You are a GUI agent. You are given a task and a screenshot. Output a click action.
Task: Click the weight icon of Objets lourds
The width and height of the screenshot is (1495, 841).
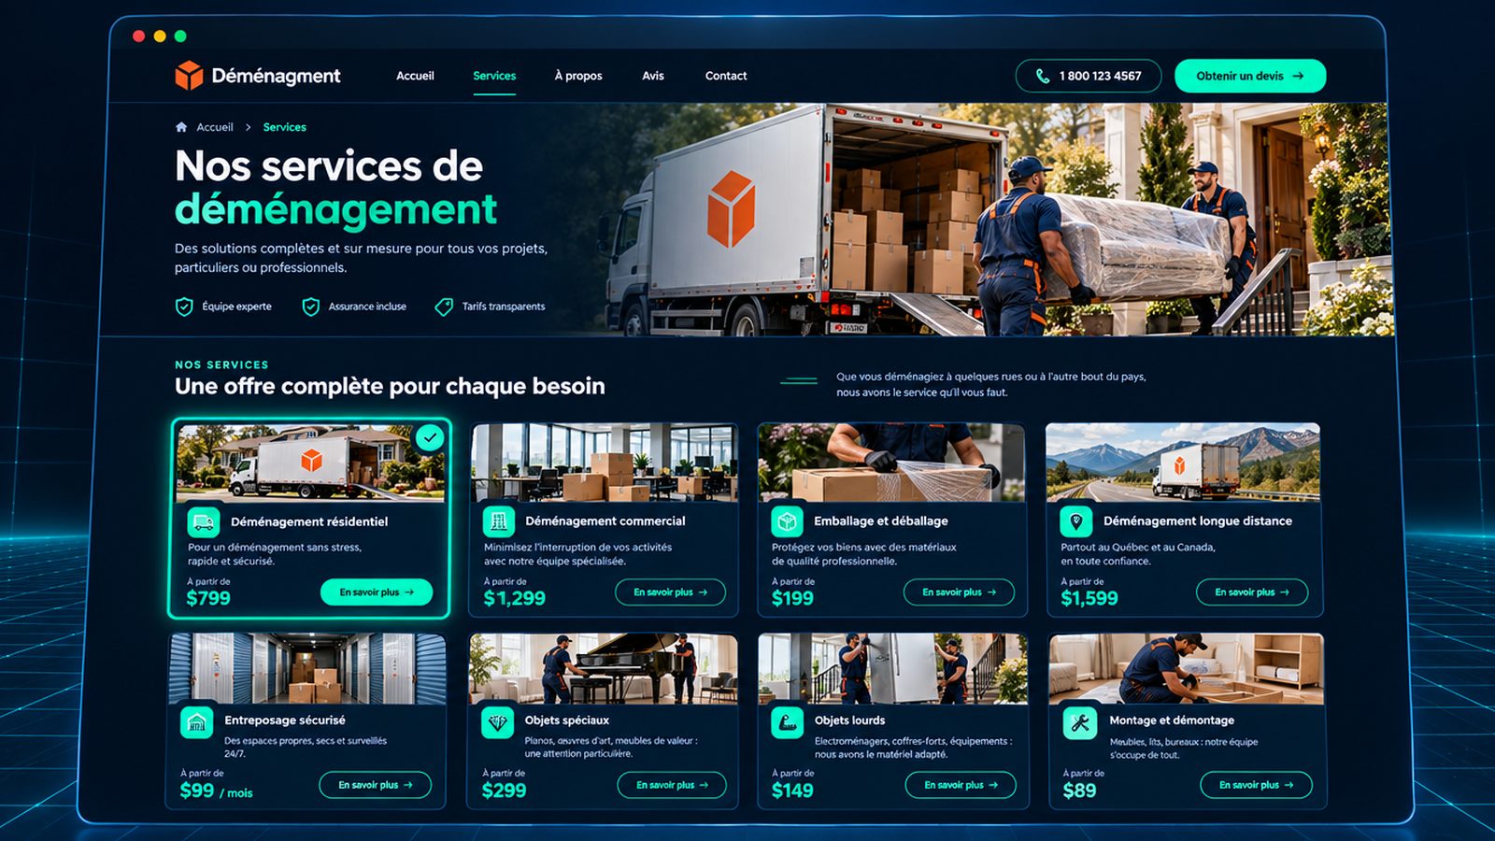(787, 722)
